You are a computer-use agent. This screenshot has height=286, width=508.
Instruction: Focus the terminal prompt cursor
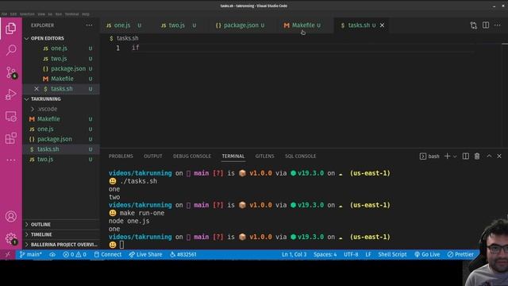point(121,245)
